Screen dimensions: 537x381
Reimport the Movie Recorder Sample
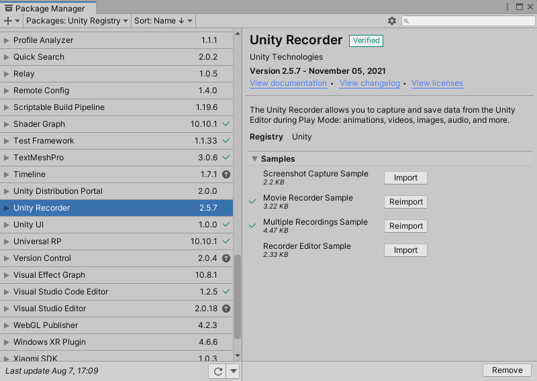405,202
